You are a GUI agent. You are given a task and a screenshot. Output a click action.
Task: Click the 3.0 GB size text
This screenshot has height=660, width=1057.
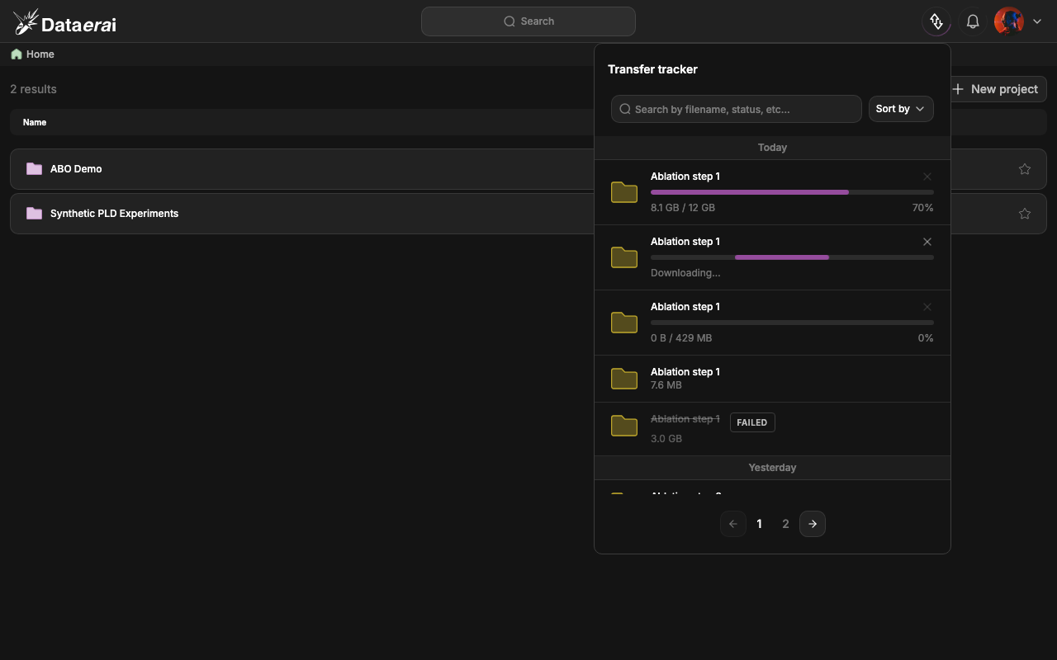(666, 439)
